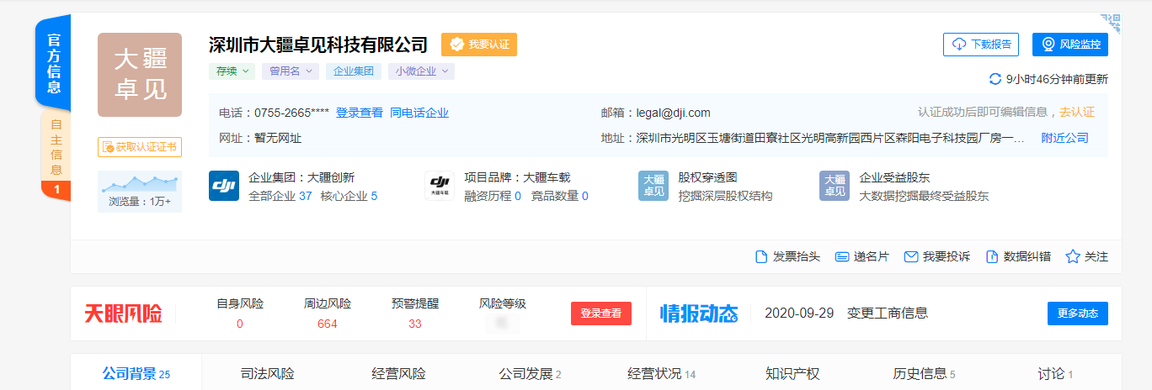Expand the 存续 status dropdown
Image resolution: width=1152 pixels, height=390 pixels.
point(232,71)
